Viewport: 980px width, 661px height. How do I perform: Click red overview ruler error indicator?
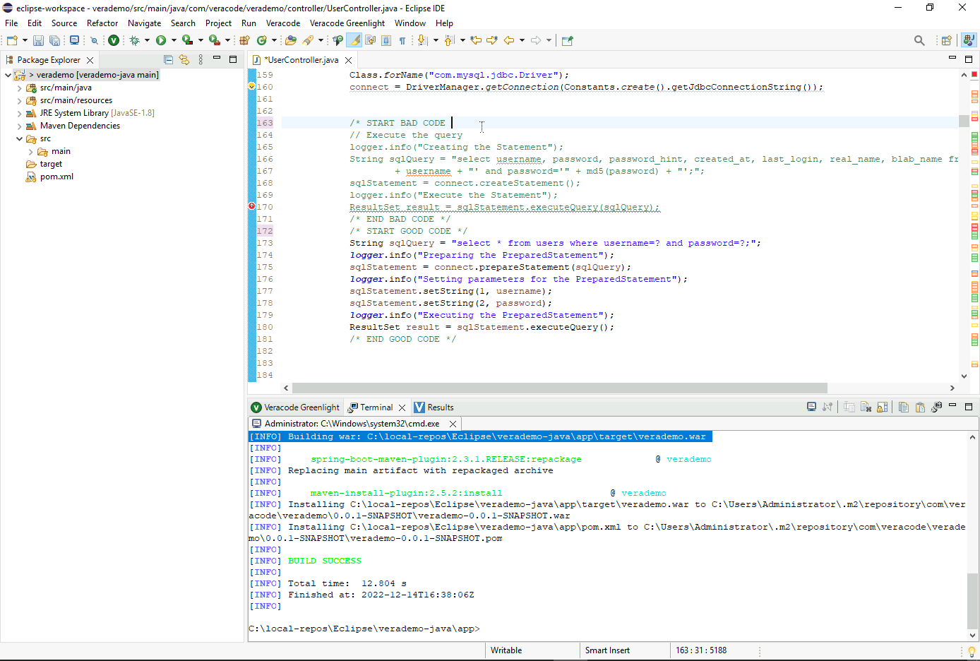click(974, 74)
